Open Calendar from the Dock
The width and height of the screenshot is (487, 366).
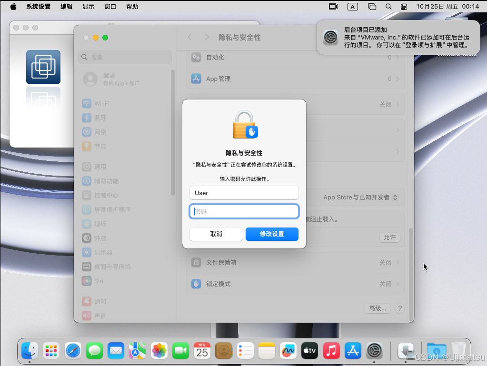pos(202,350)
